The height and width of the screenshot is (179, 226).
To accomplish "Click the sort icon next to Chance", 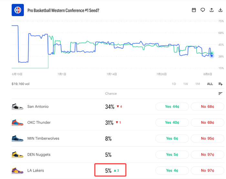I will point(221,94).
